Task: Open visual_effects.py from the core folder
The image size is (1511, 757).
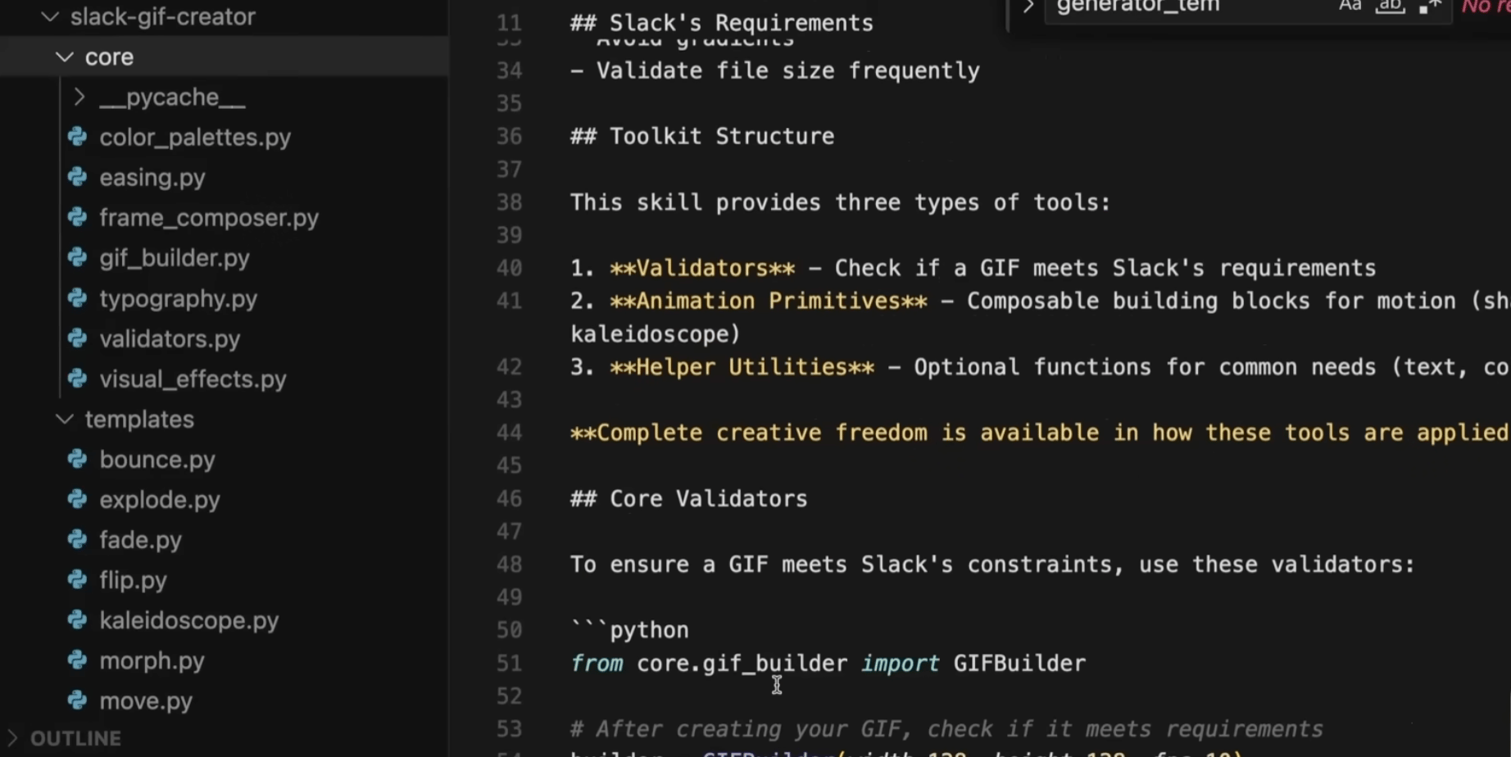Action: [193, 378]
